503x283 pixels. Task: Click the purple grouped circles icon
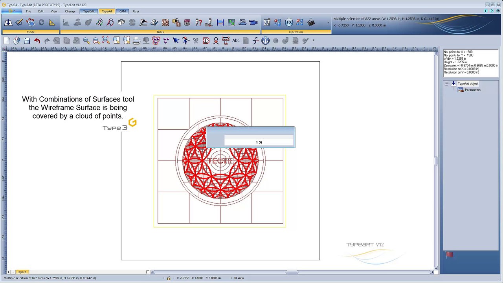pos(156,40)
